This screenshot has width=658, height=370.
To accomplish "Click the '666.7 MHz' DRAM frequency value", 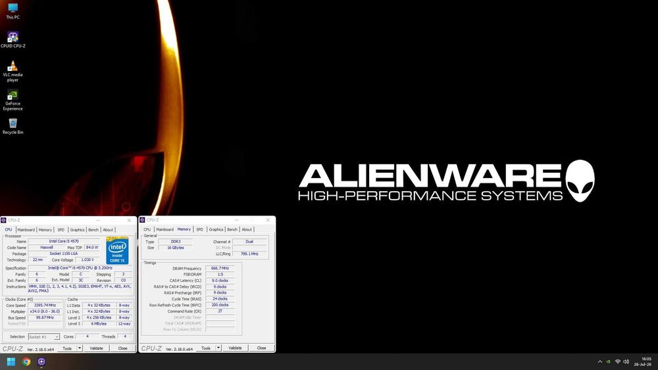I will pos(220,268).
